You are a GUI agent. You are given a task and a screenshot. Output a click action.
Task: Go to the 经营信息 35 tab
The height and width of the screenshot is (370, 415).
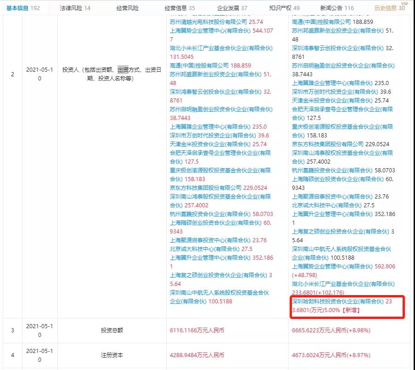click(179, 8)
